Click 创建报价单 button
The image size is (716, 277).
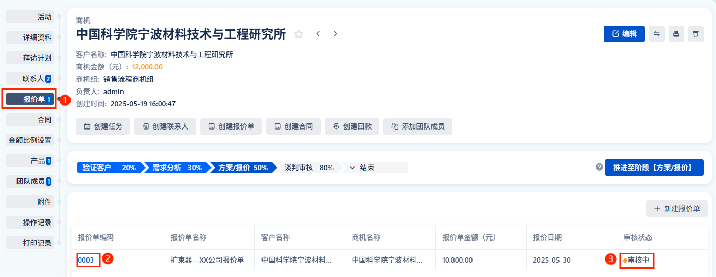pyautogui.click(x=231, y=126)
